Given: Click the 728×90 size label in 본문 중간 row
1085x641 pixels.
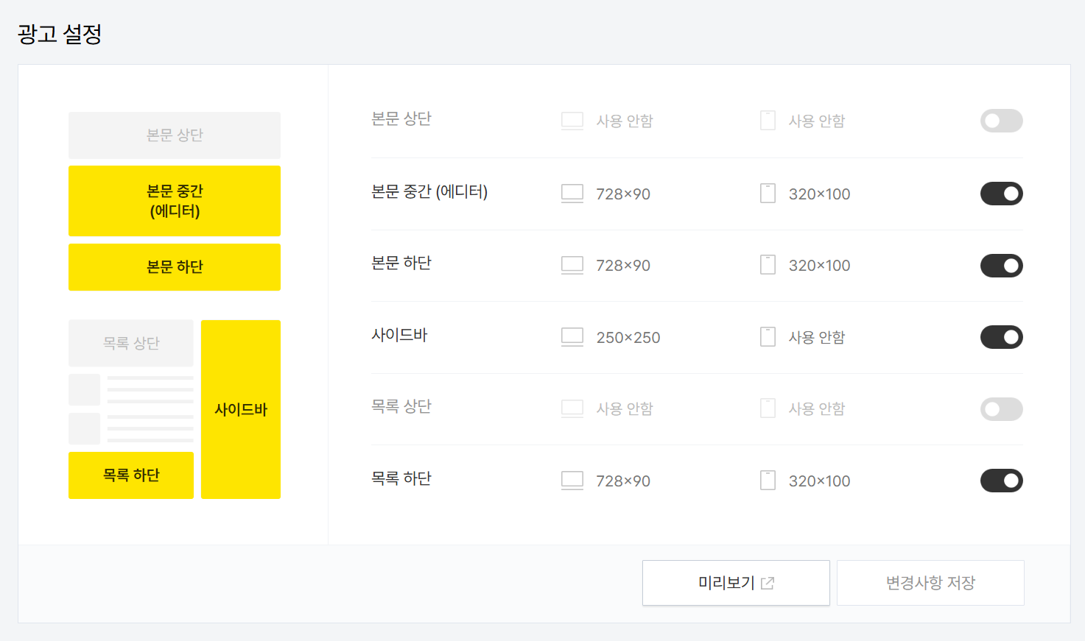Looking at the screenshot, I should pyautogui.click(x=622, y=193).
